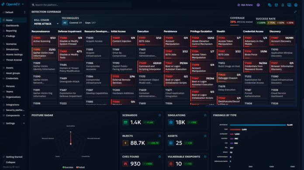Click the stacked copy icon in top bar
The height and width of the screenshot is (170, 304).
(x=269, y=5)
